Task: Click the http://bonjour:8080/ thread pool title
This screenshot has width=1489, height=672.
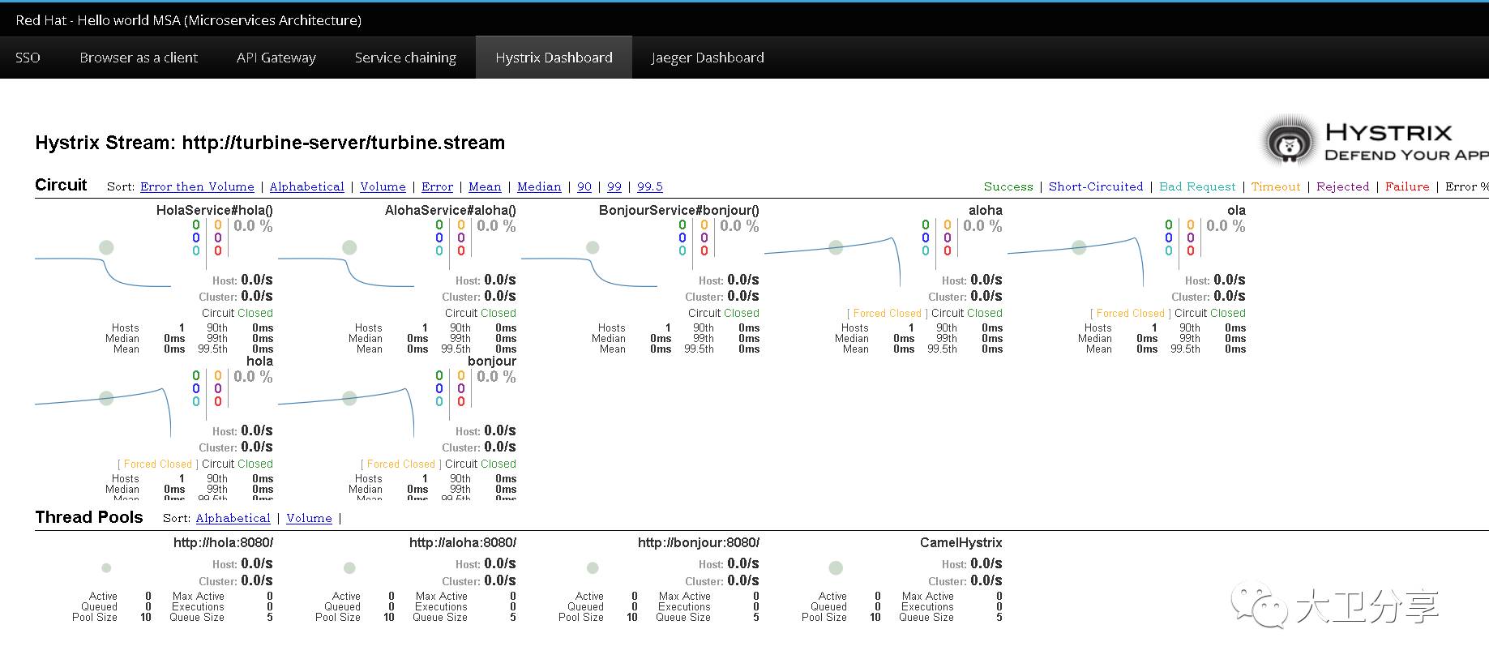Action: 699,542
